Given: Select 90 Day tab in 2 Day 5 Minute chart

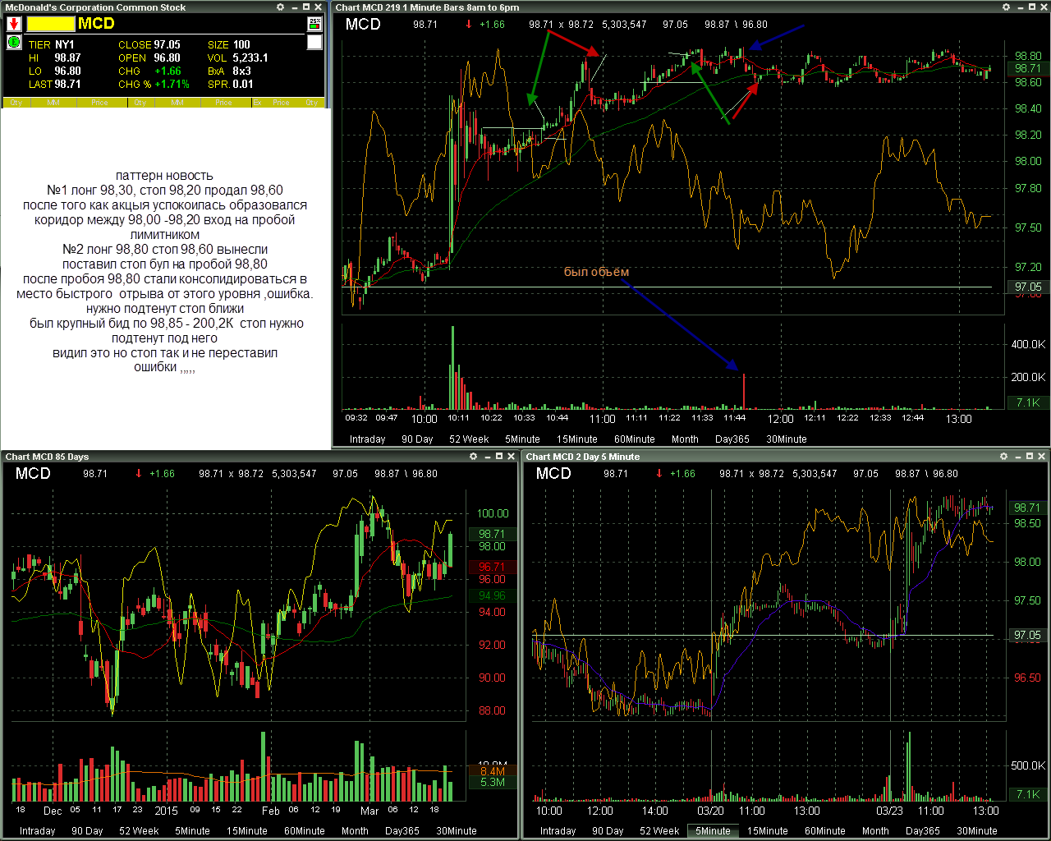Looking at the screenshot, I should point(608,831).
